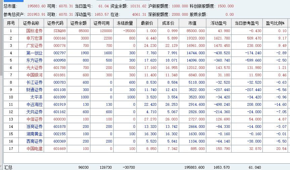The height and width of the screenshot is (170, 290).
Task: Select the 光大证券 stock name
Action: (x=34, y=68)
